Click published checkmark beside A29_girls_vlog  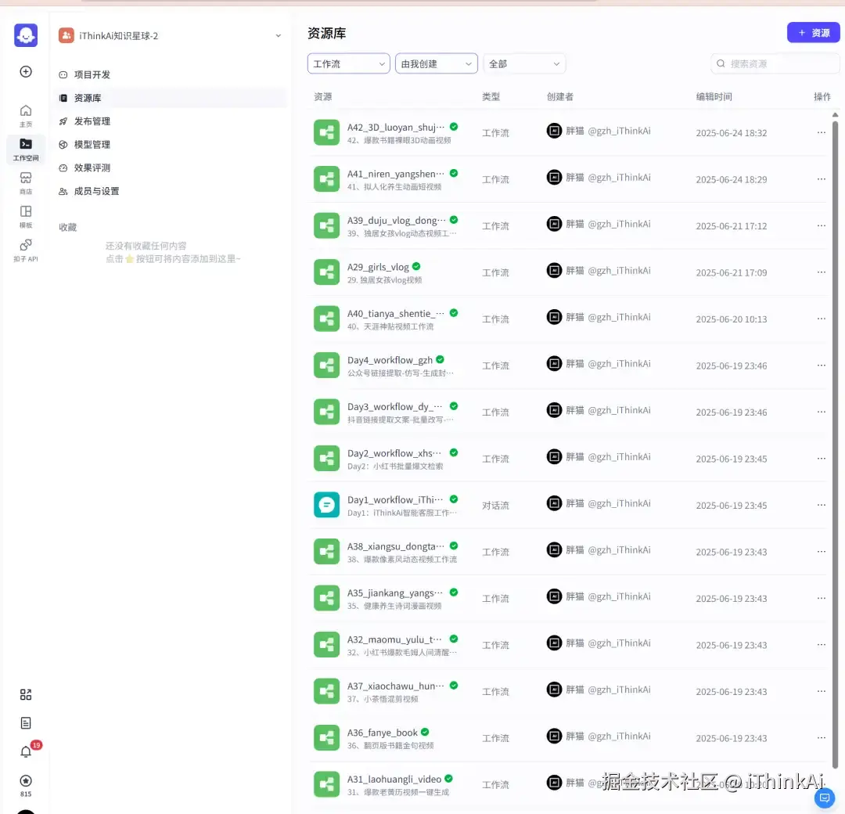point(416,266)
